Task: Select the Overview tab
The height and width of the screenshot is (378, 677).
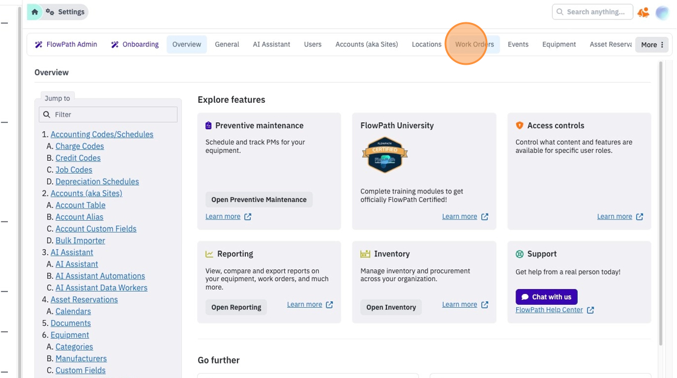Action: tap(187, 45)
